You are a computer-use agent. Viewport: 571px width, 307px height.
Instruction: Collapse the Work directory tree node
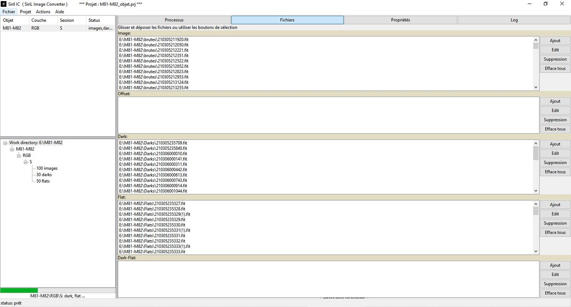[5, 143]
